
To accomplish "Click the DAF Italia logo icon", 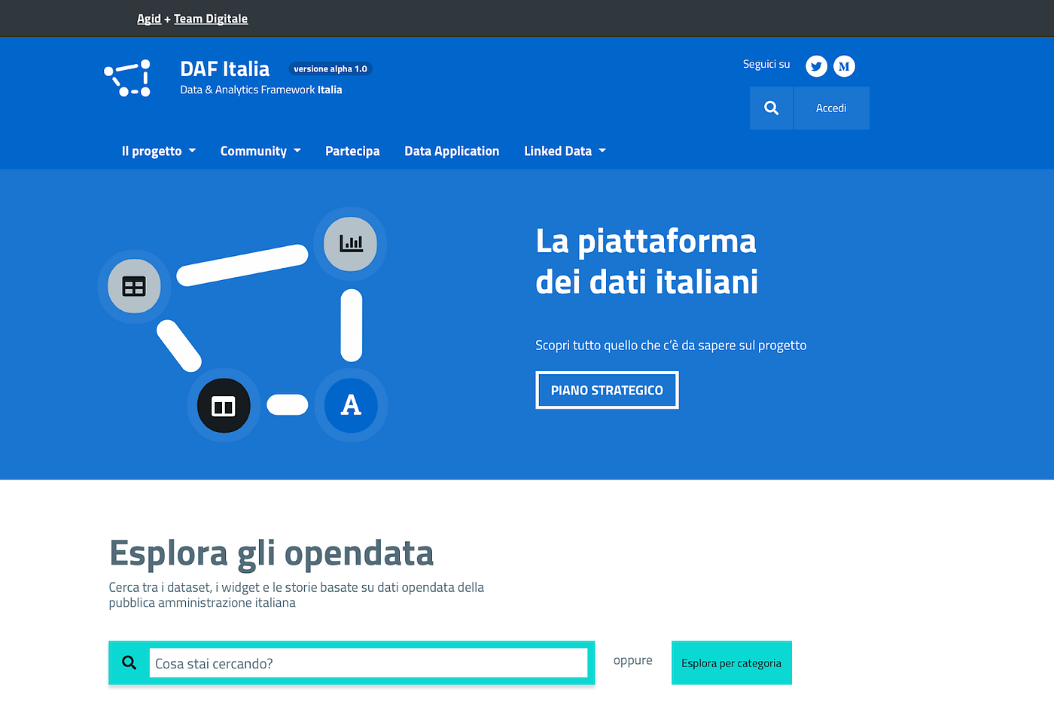I will 127,78.
